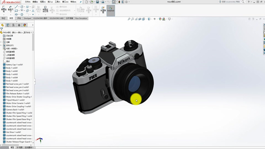
Task: Click the Smart Dimension tool
Action: pyautogui.click(x=10, y=9)
